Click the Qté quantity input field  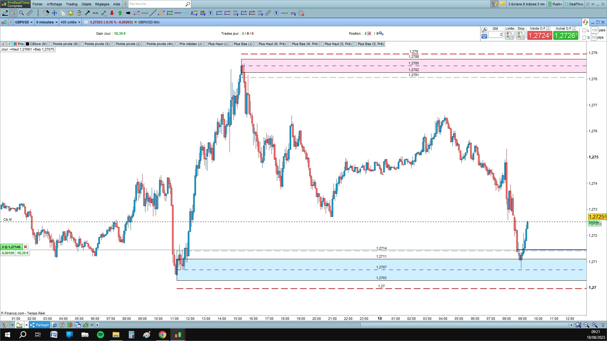pyautogui.click(x=495, y=34)
